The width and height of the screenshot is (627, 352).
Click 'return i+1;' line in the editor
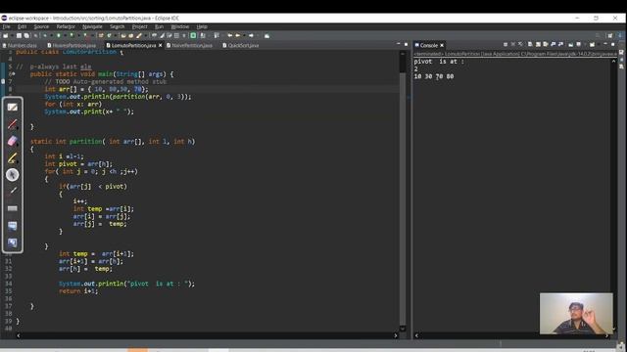point(78,291)
